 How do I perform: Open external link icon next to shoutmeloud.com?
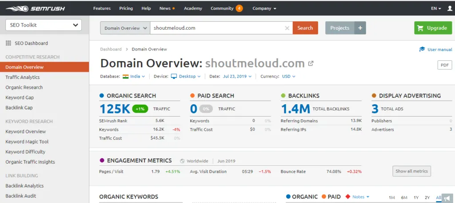click(311, 63)
